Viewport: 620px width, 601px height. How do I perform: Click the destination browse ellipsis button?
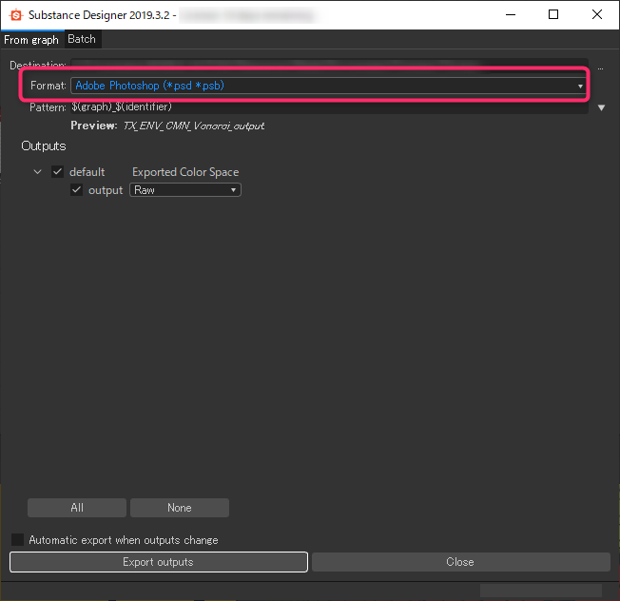[600, 68]
